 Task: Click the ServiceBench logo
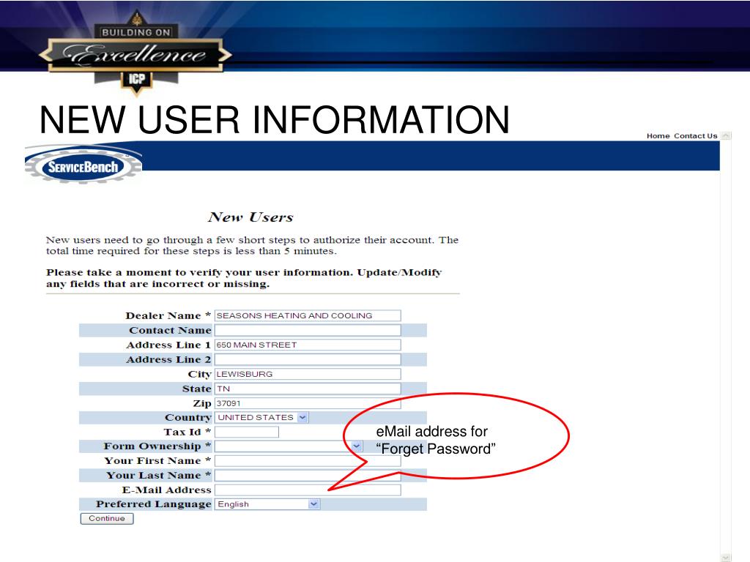tap(83, 165)
